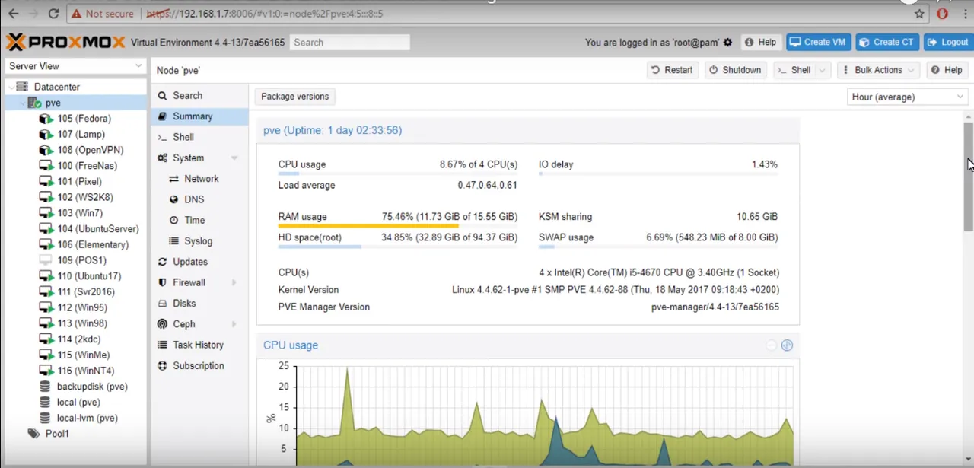Image resolution: width=974 pixels, height=468 pixels.
Task: Click the Proxmox logo
Action: click(x=65, y=42)
